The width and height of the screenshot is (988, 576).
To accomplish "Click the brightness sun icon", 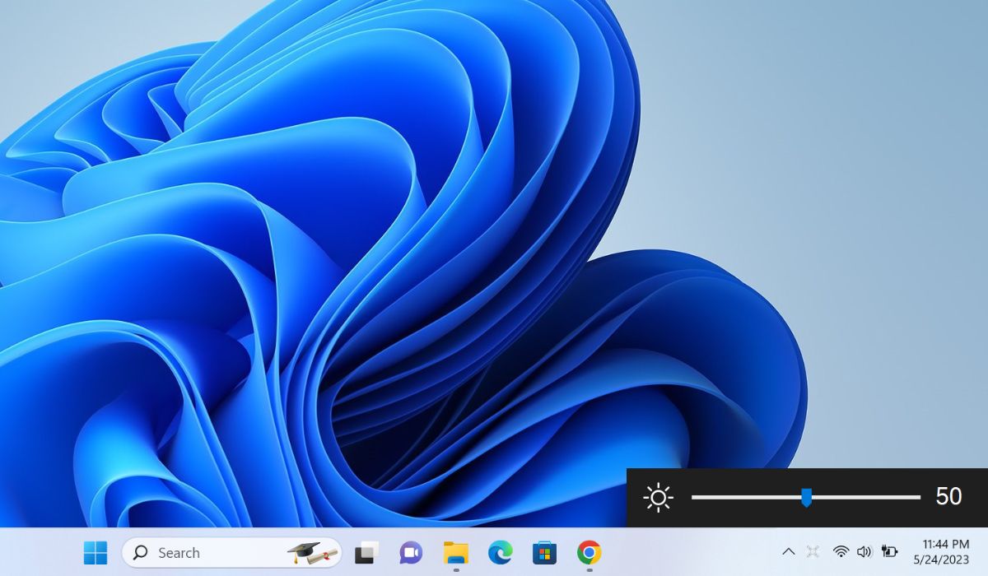I will pyautogui.click(x=657, y=497).
